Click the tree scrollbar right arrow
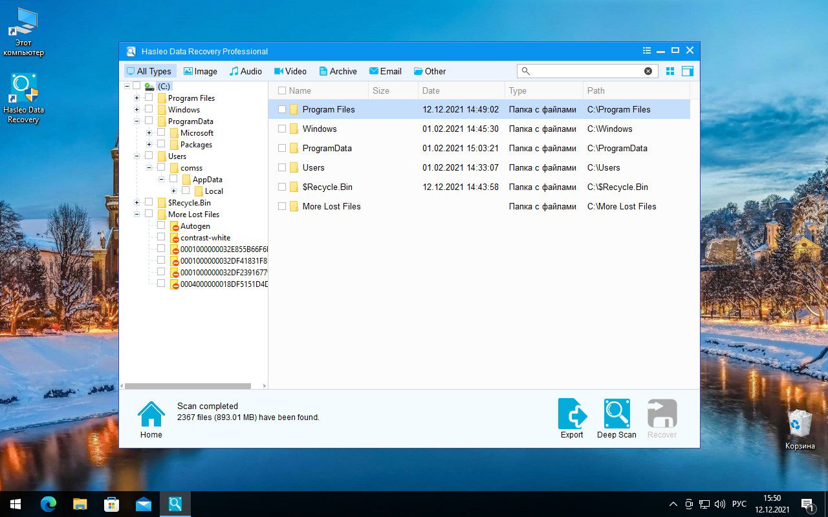The height and width of the screenshot is (517, 828). [x=264, y=386]
